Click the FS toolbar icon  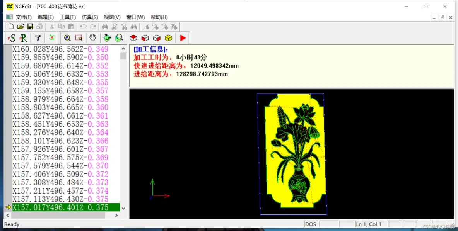11,38
